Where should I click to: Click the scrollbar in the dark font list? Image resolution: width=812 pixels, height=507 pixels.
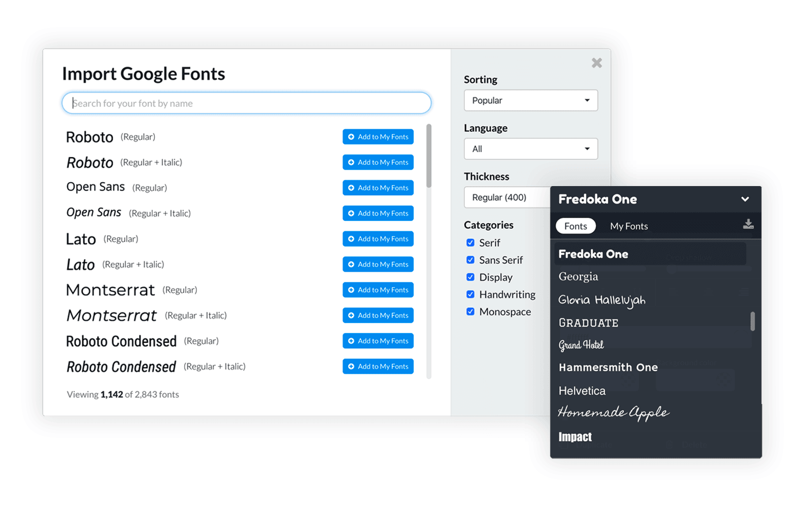click(752, 321)
